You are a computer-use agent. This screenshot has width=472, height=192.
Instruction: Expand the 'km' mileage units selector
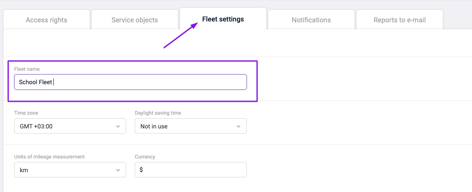tap(65, 170)
